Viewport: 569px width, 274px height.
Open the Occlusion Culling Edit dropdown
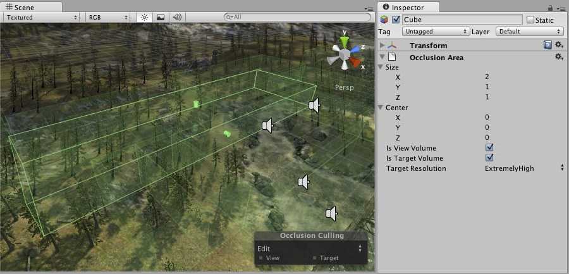coord(310,249)
